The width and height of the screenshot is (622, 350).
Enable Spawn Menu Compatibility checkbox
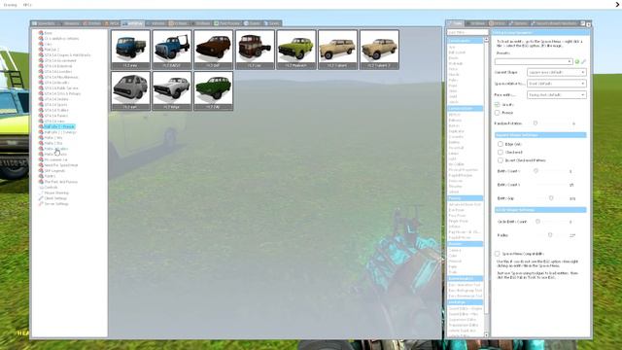[x=497, y=254]
